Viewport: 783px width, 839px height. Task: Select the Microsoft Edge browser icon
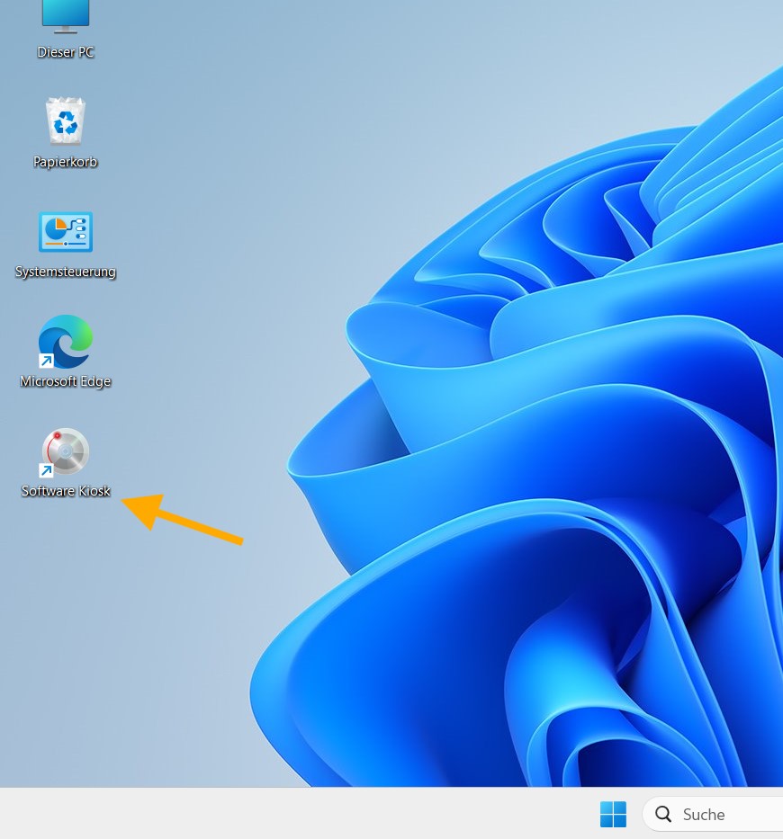(66, 342)
